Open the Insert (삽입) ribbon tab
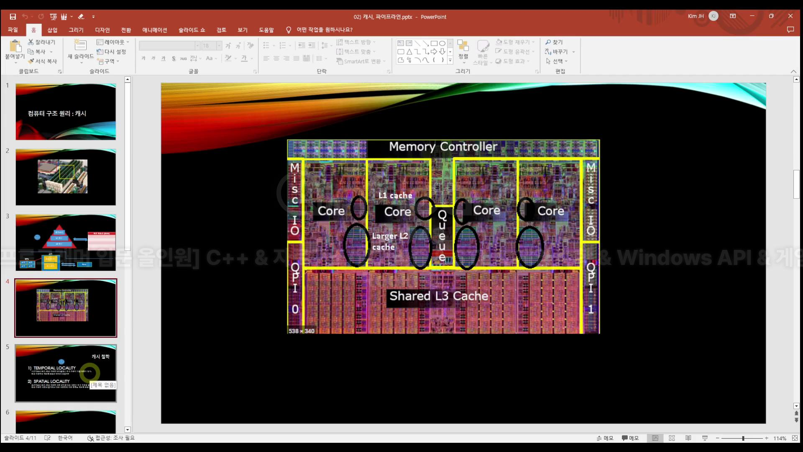803x452 pixels. [52, 30]
